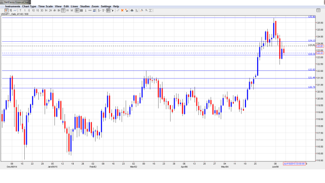This screenshot has height=183, width=325.
Task: Click the zoom out magnifier icon
Action: 146,10
